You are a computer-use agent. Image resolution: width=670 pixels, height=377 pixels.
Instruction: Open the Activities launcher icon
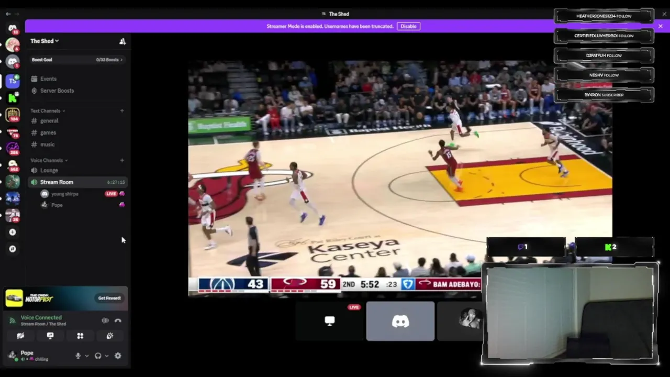(80, 336)
